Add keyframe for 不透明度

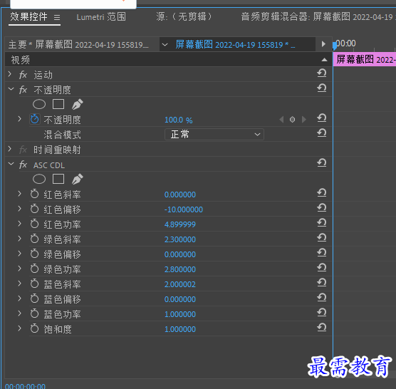point(292,119)
